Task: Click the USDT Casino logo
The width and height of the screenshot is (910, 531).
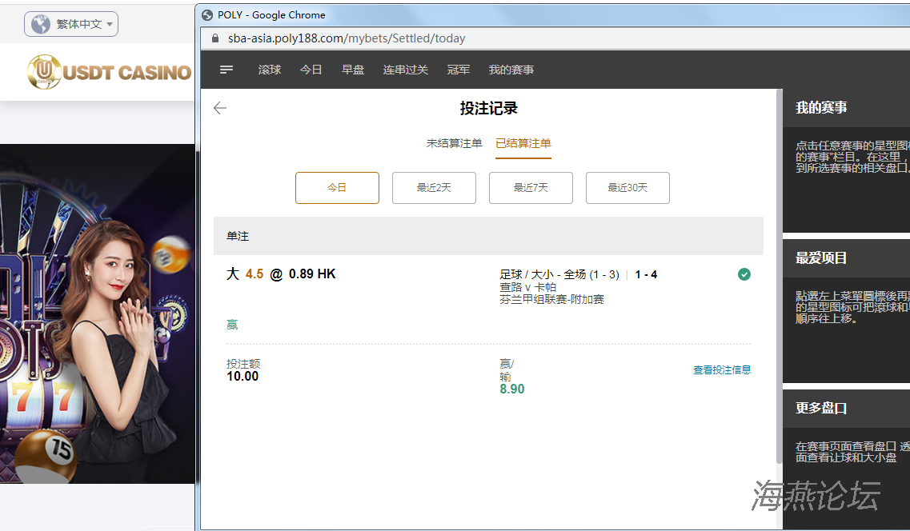Action: pyautogui.click(x=110, y=72)
